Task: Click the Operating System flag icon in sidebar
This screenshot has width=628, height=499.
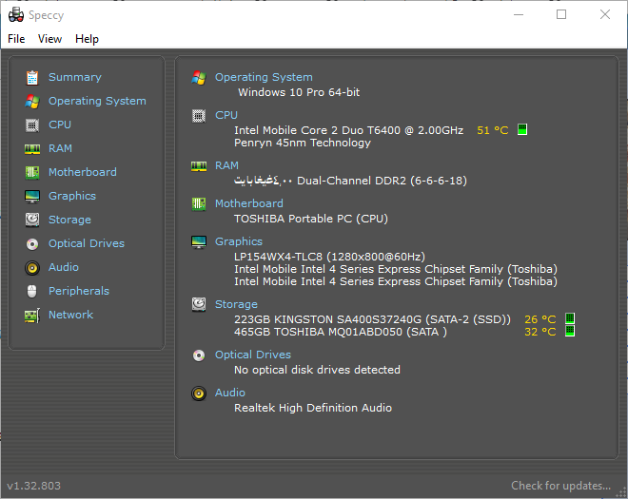Action: [x=32, y=102]
